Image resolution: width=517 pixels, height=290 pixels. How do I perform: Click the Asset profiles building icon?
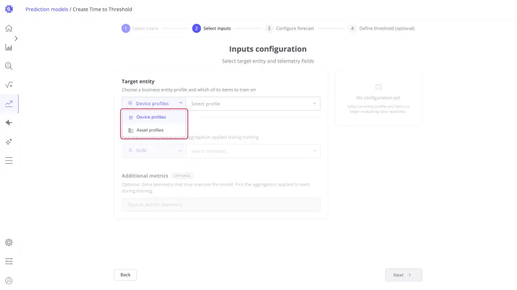[131, 130]
